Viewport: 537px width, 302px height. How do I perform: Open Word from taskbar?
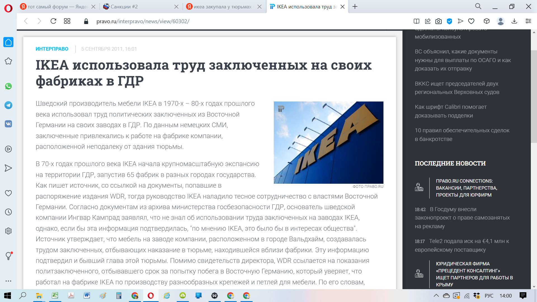click(87, 296)
